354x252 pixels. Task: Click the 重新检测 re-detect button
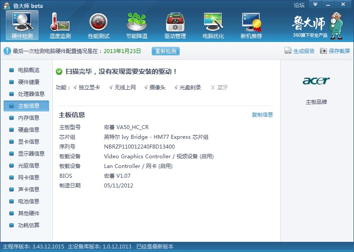pyautogui.click(x=165, y=51)
